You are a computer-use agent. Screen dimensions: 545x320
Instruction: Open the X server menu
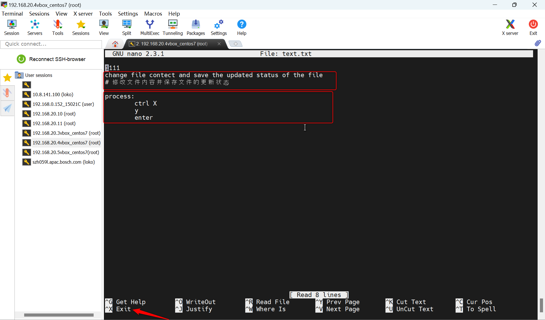click(83, 14)
